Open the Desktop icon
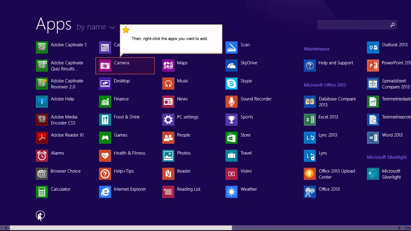 click(105, 84)
